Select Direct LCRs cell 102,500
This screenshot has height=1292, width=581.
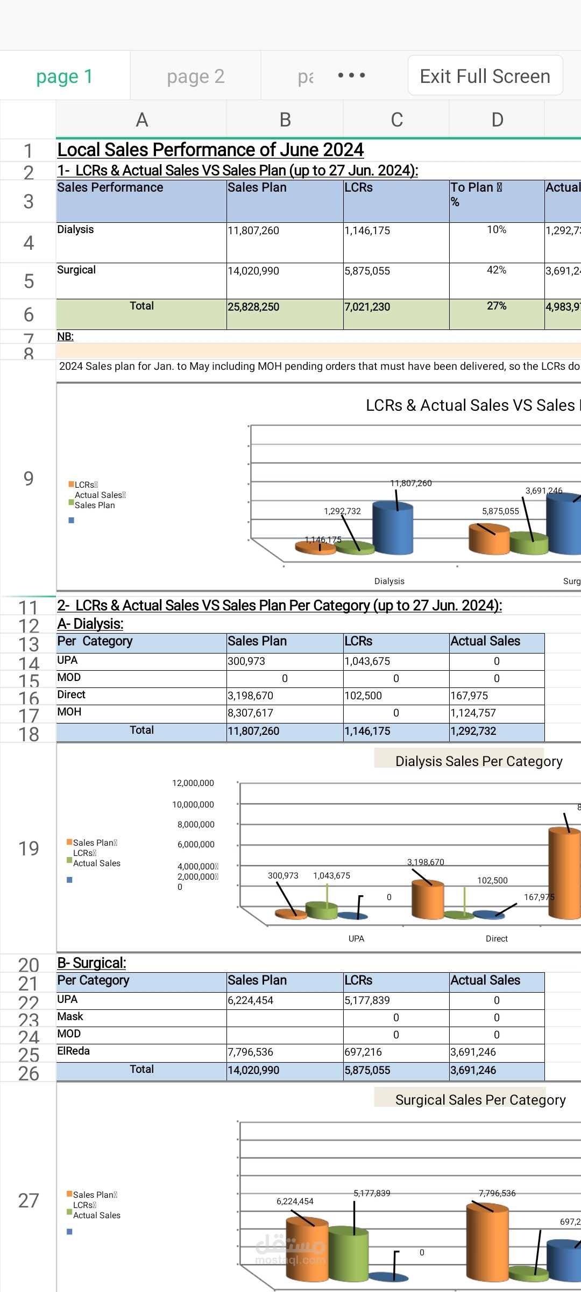point(396,696)
